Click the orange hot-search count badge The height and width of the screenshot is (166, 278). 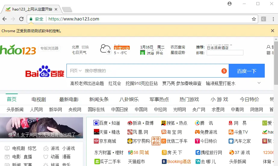224,71
